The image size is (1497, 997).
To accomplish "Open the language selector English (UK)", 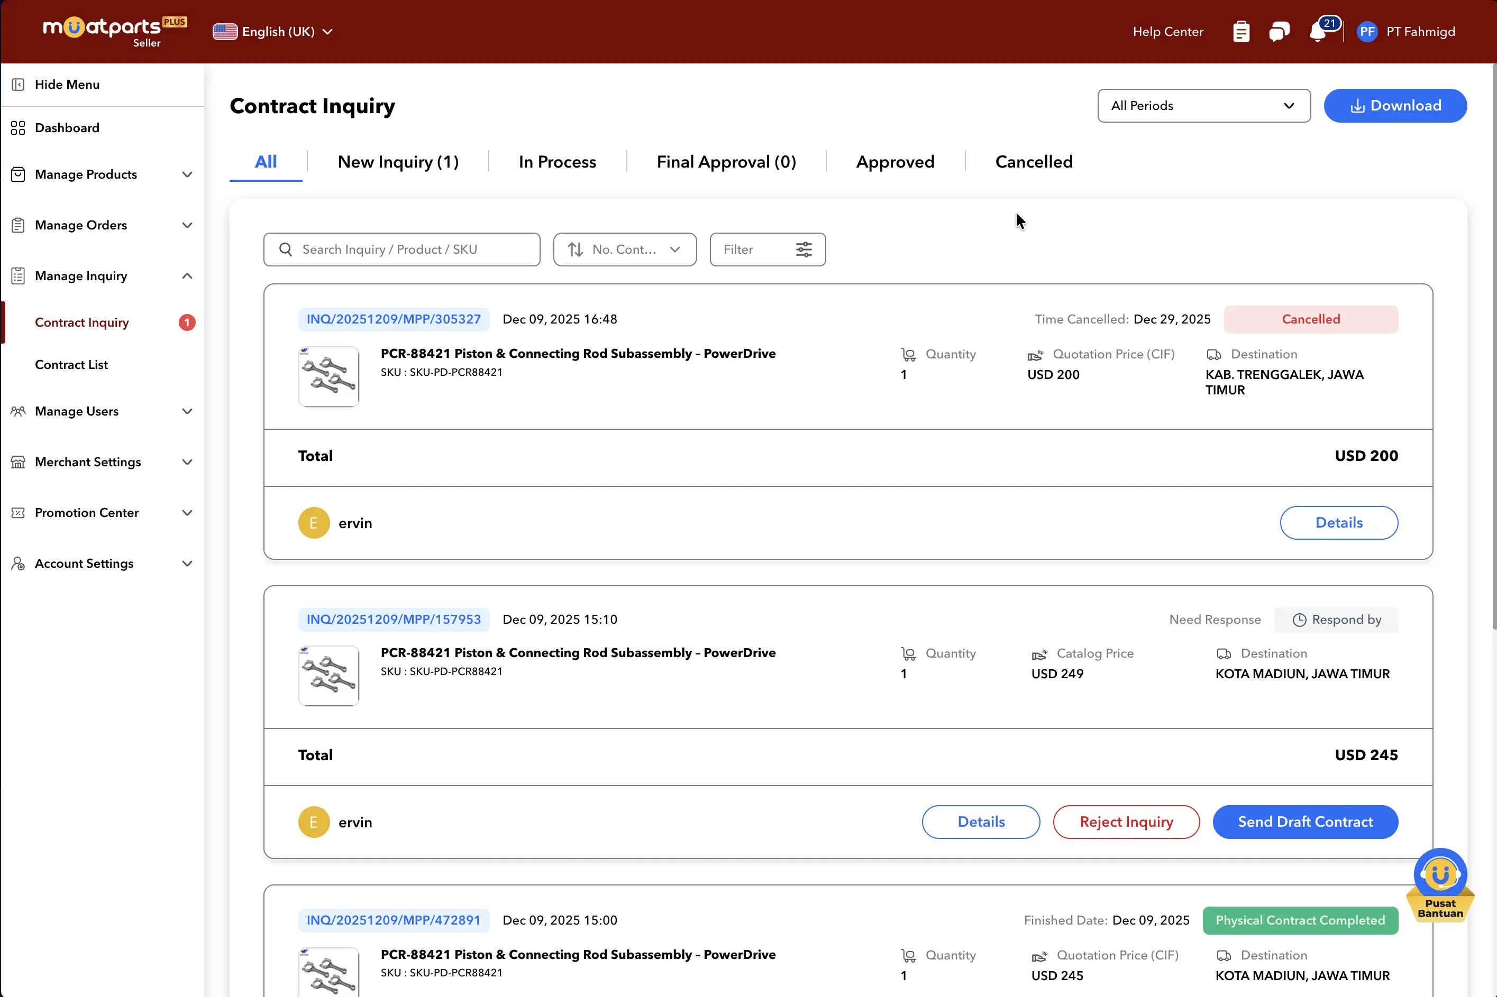I will click(273, 32).
